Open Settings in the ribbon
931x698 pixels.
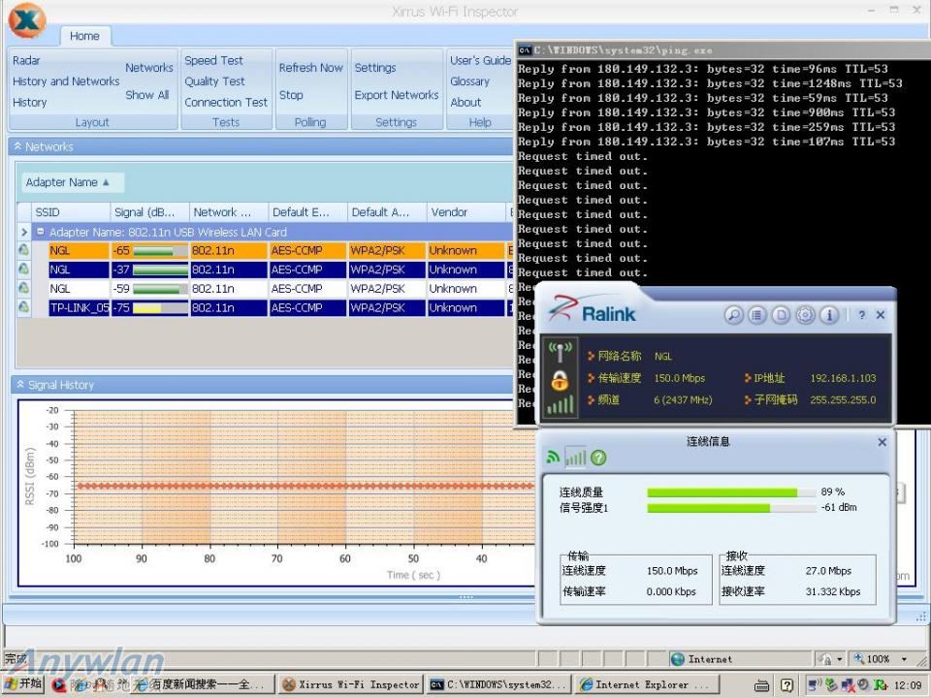point(375,68)
